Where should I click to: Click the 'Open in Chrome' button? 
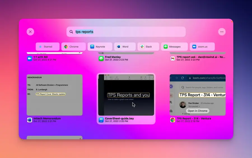click(197, 111)
